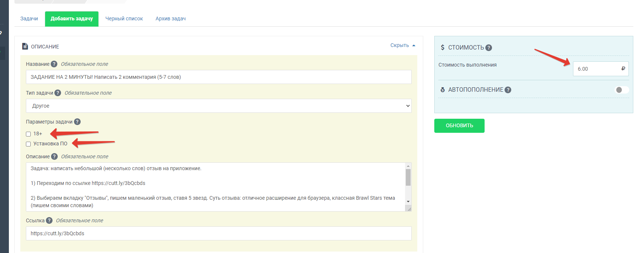Click the Ссылка URL input field
The image size is (637, 253).
click(x=219, y=233)
